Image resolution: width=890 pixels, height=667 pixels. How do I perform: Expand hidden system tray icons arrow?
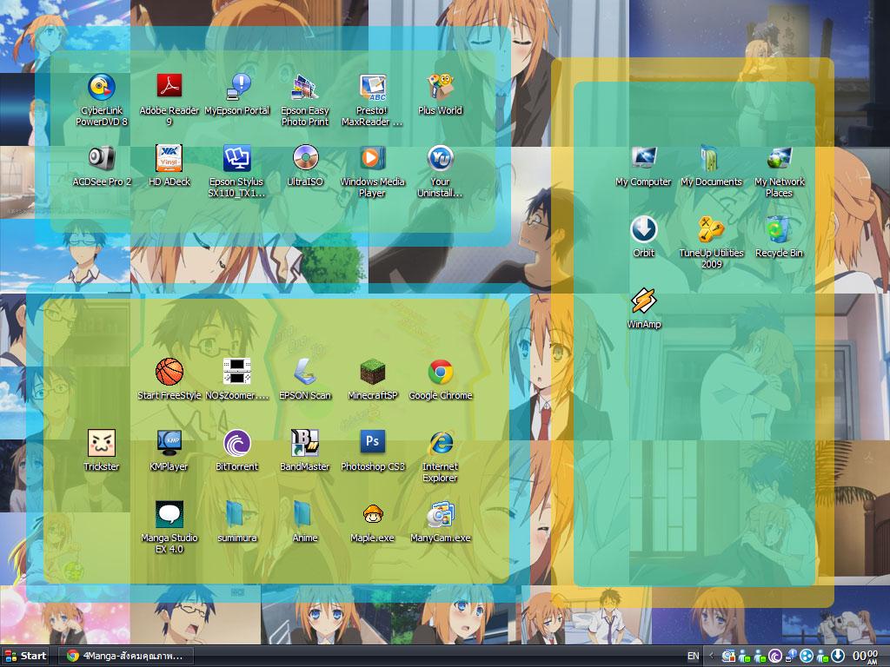click(x=711, y=657)
